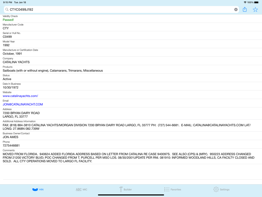Tap the Wi-Fi indicator in status bar
262x197 pixels.
click(245, 2)
